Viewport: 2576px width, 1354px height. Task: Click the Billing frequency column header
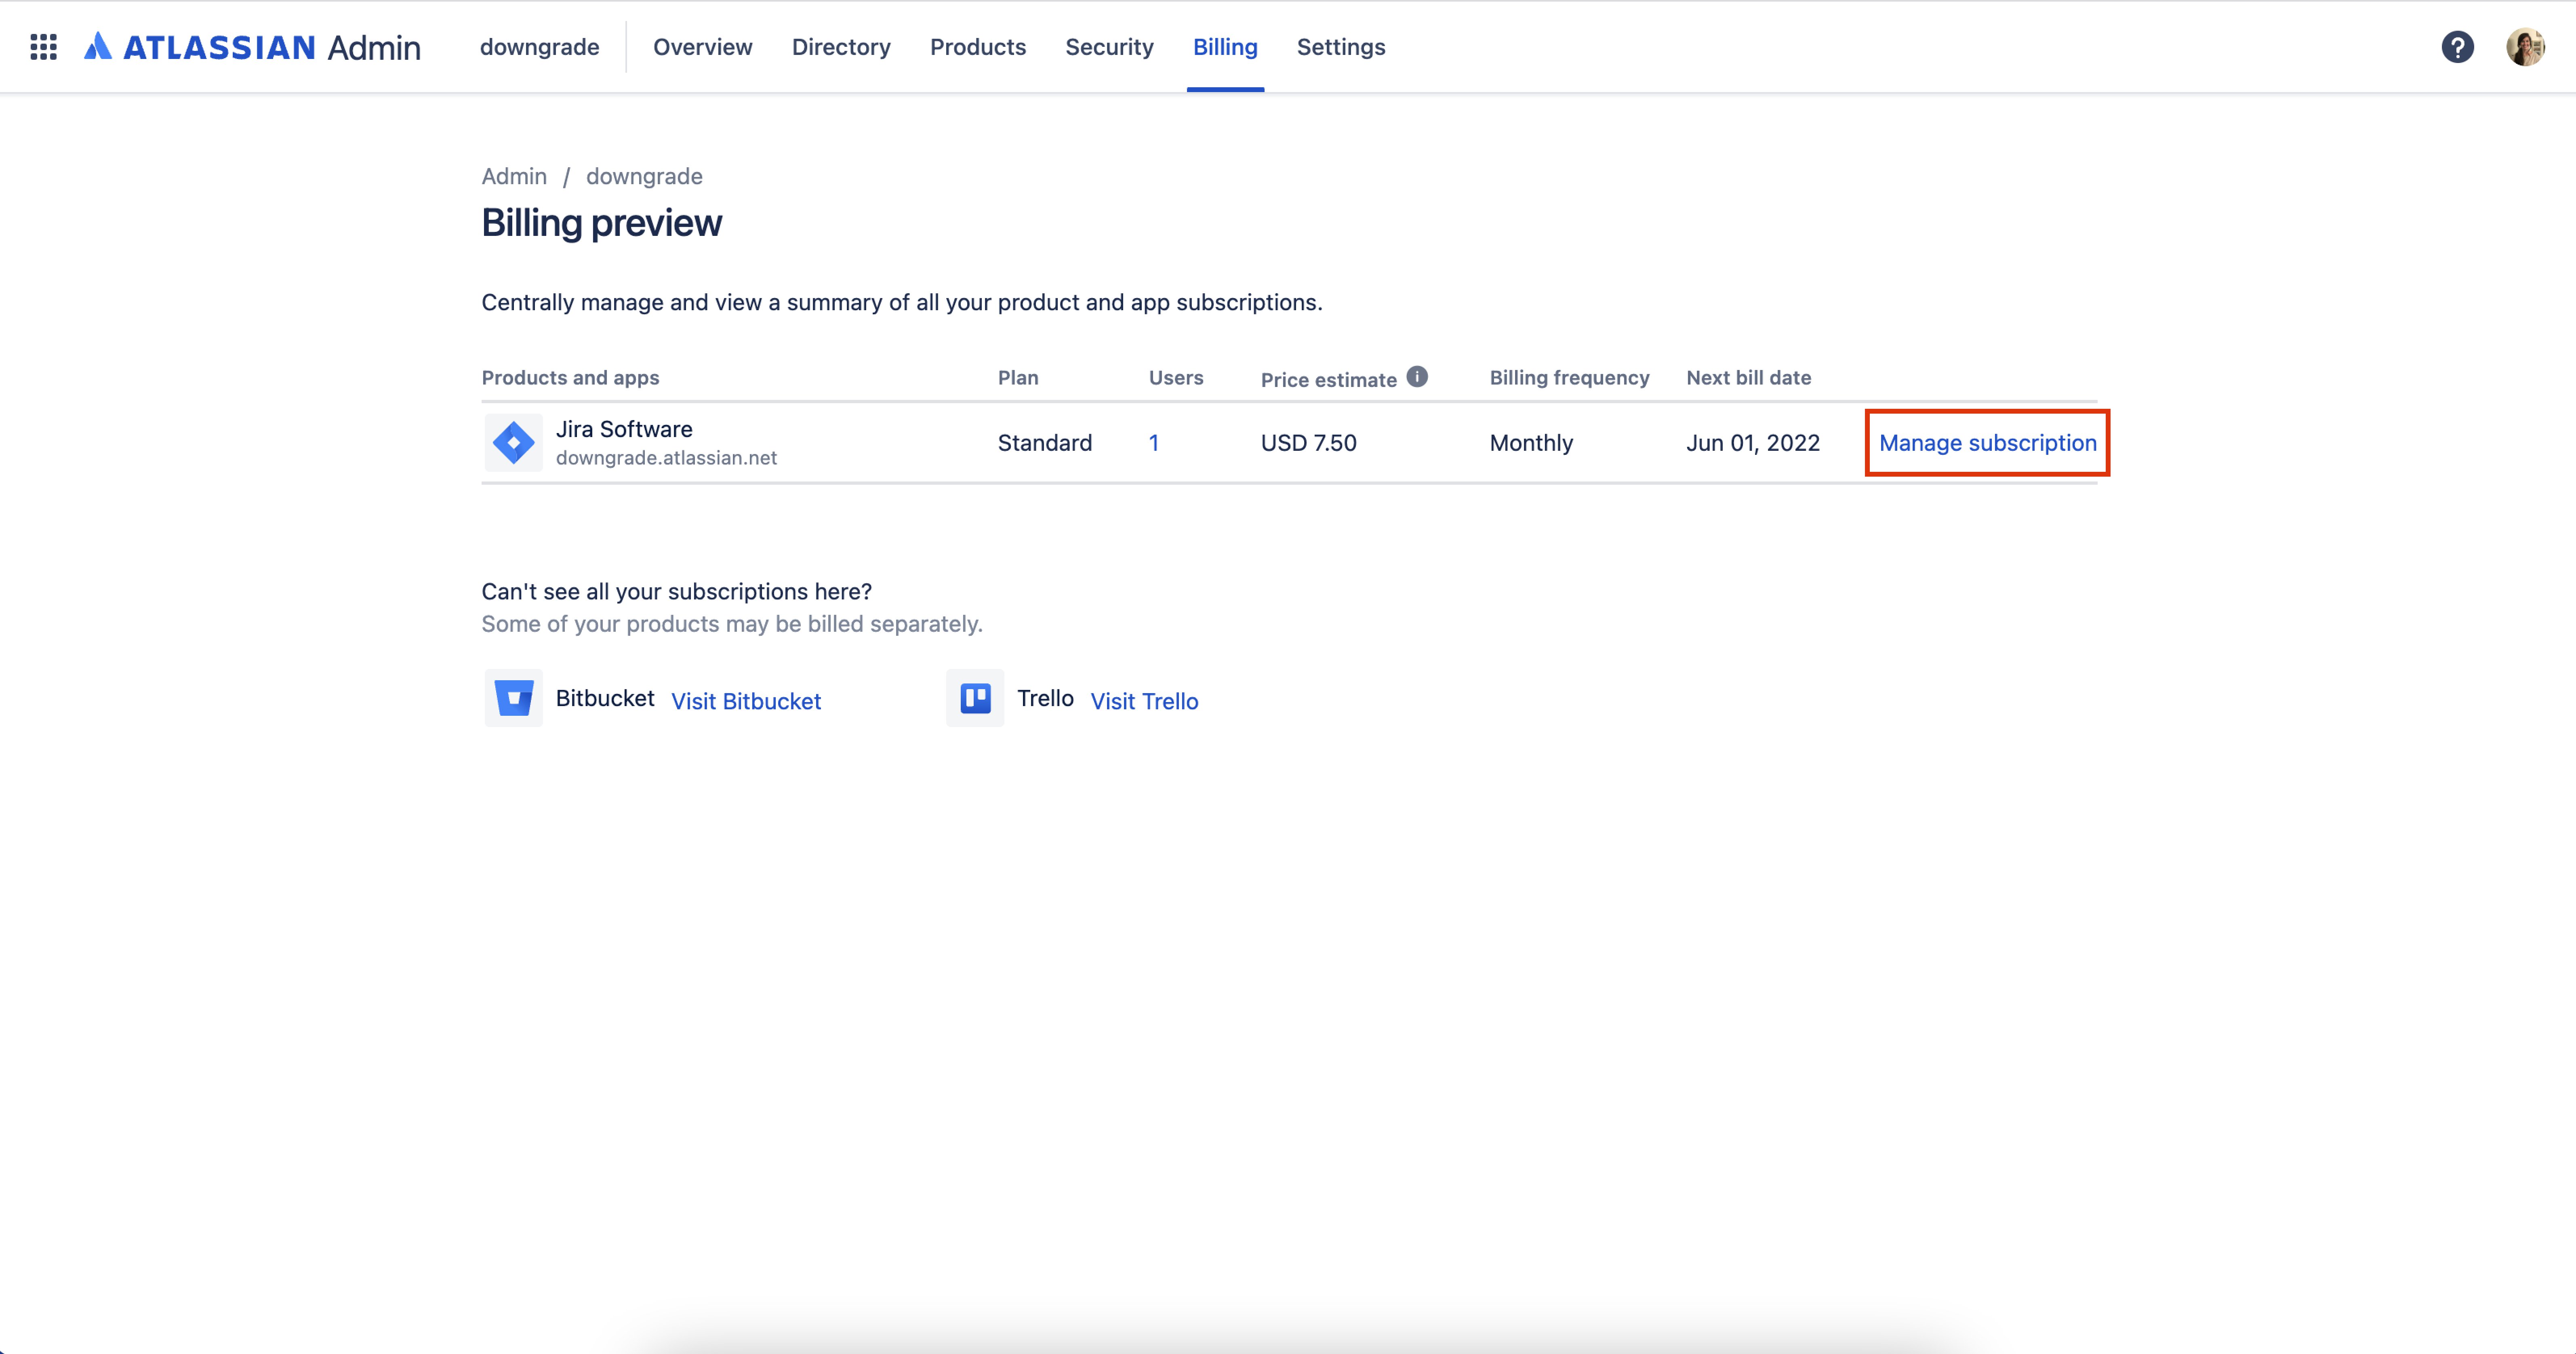pyautogui.click(x=1569, y=378)
